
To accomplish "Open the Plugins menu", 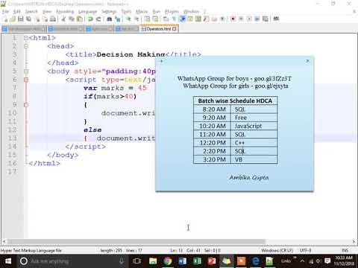I will click(x=172, y=11).
